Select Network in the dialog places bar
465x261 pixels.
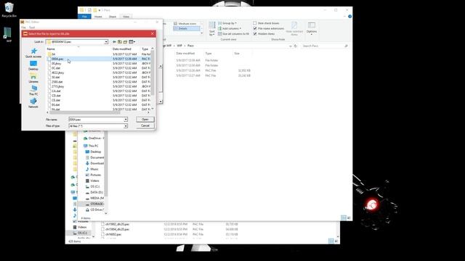coord(33,103)
